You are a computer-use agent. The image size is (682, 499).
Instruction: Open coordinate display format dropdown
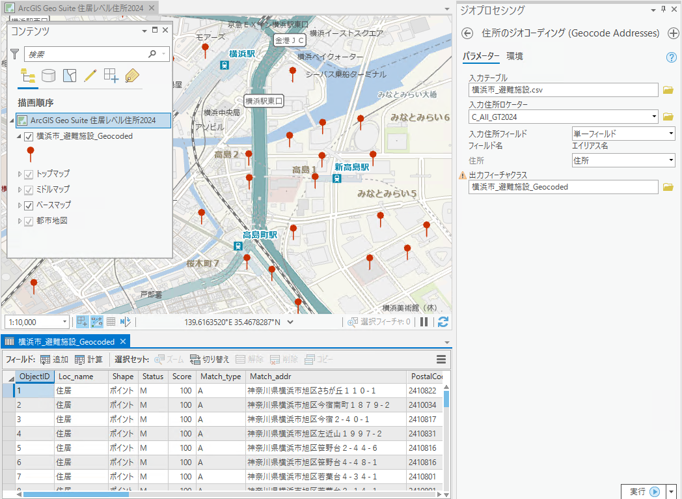(x=290, y=322)
